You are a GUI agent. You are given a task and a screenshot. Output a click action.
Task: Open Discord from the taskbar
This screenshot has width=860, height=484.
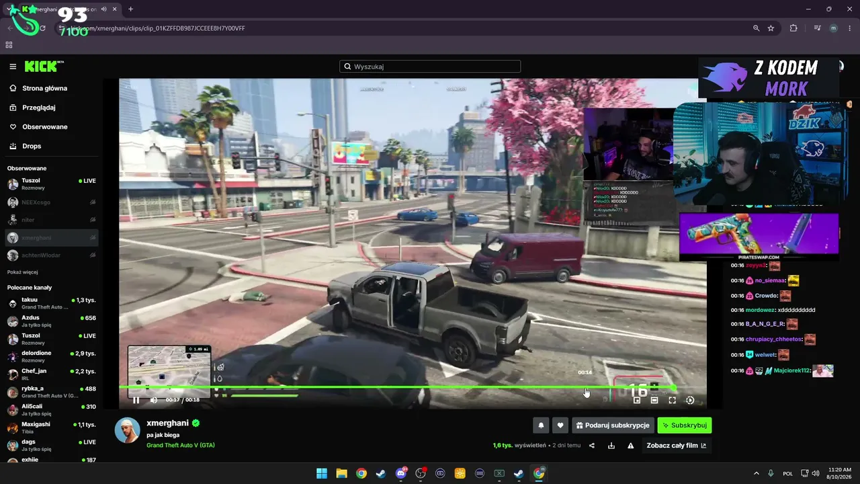coord(401,473)
